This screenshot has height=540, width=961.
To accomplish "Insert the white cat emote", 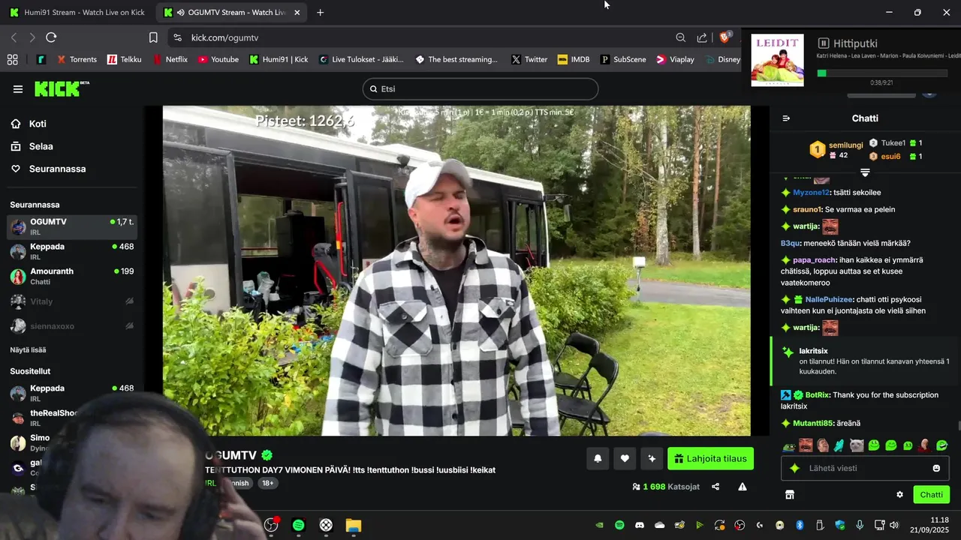I will point(857,445).
